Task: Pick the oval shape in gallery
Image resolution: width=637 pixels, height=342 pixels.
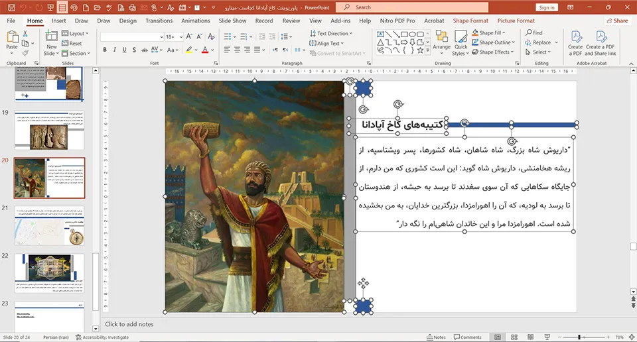Action: click(x=412, y=34)
